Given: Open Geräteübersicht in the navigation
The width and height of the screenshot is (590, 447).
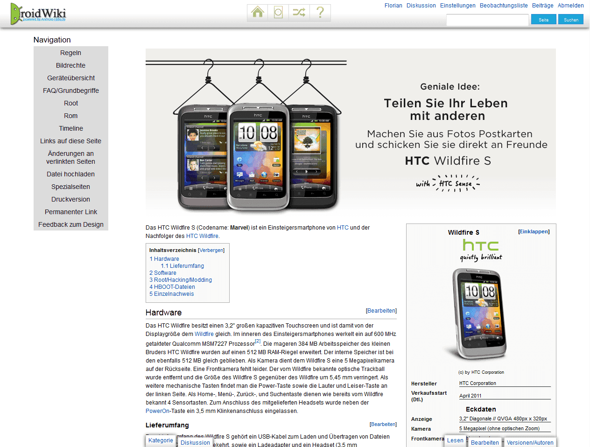Looking at the screenshot, I should (70, 78).
